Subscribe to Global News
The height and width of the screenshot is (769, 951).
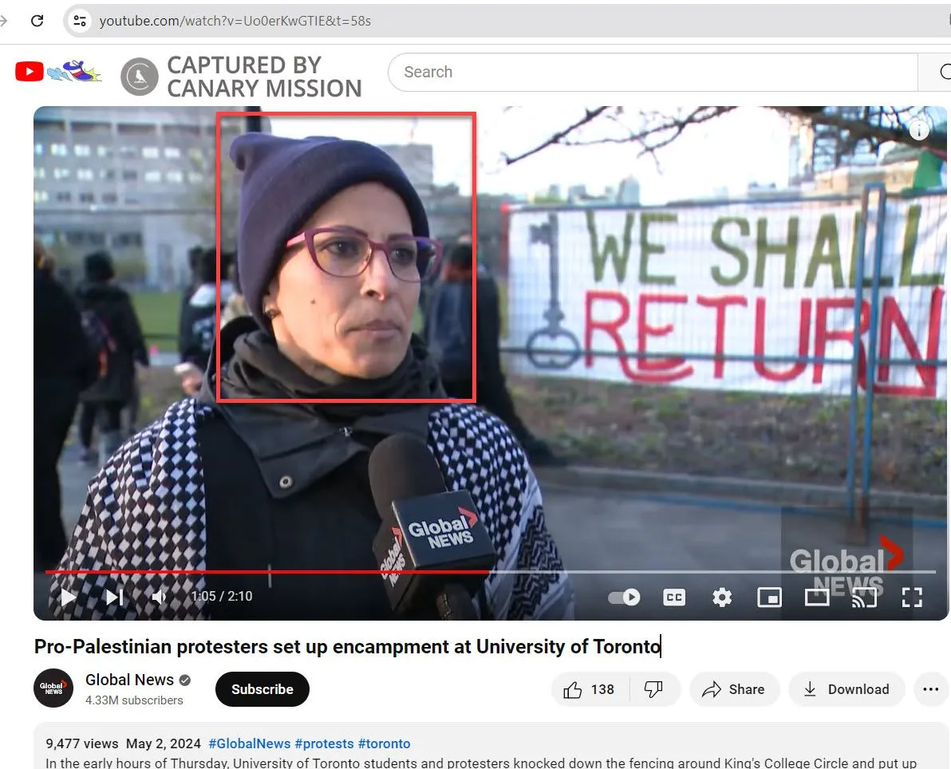262,689
